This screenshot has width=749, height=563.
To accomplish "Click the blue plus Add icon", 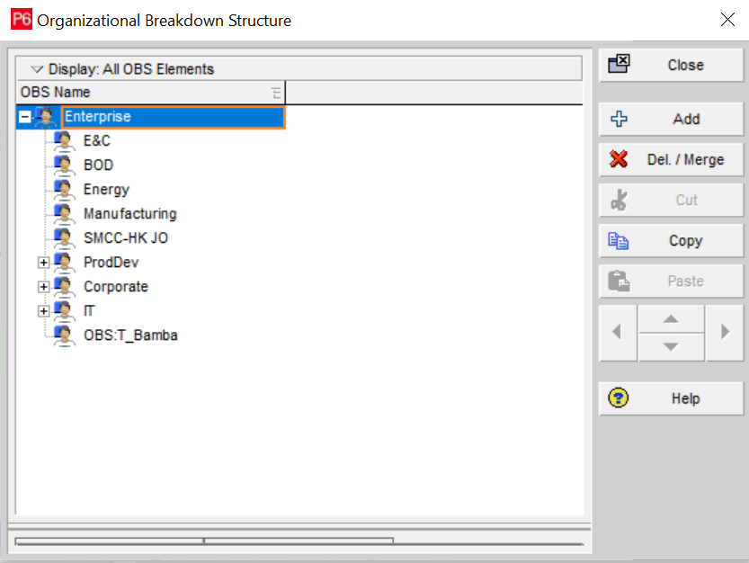I will click(x=619, y=119).
